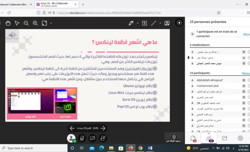
Task: Open the view mode dropdown arrow
Action: point(51,23)
